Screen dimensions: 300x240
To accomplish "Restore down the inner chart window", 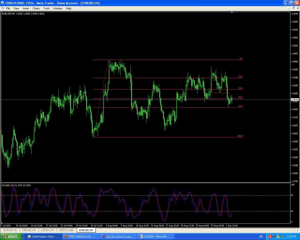I will tap(293, 8).
